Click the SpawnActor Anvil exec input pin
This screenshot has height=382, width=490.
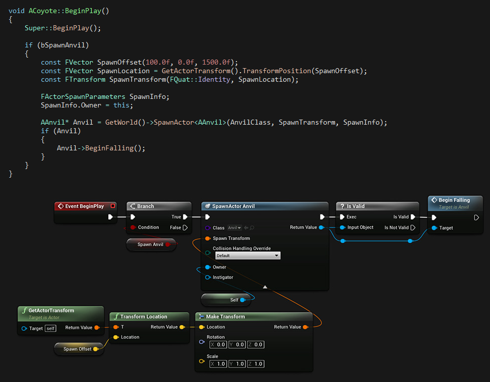[x=208, y=217]
